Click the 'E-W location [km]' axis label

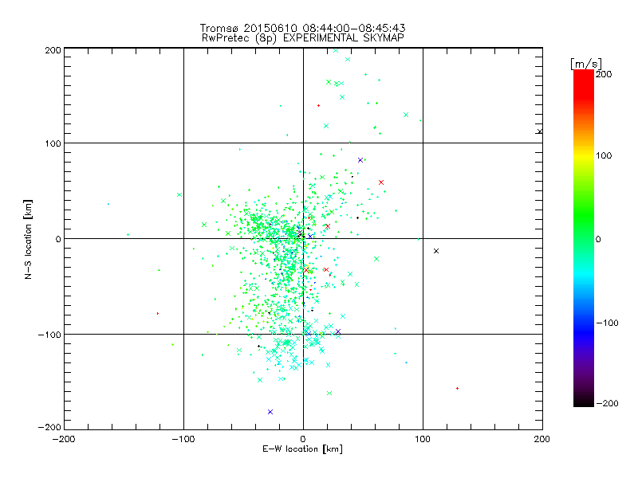(302, 449)
